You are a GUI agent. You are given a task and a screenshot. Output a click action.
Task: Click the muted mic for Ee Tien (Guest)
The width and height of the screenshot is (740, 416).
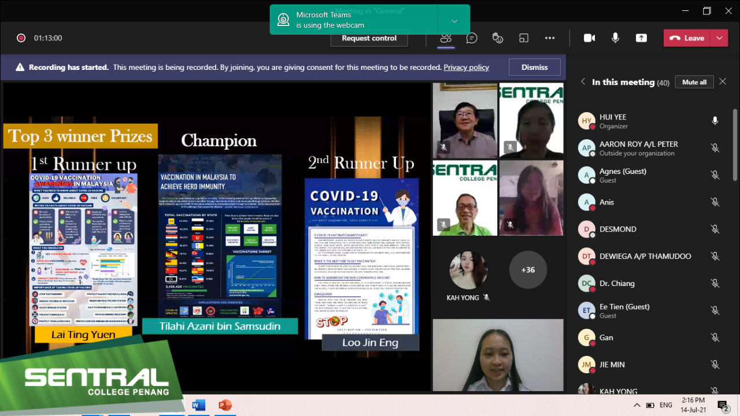(715, 311)
